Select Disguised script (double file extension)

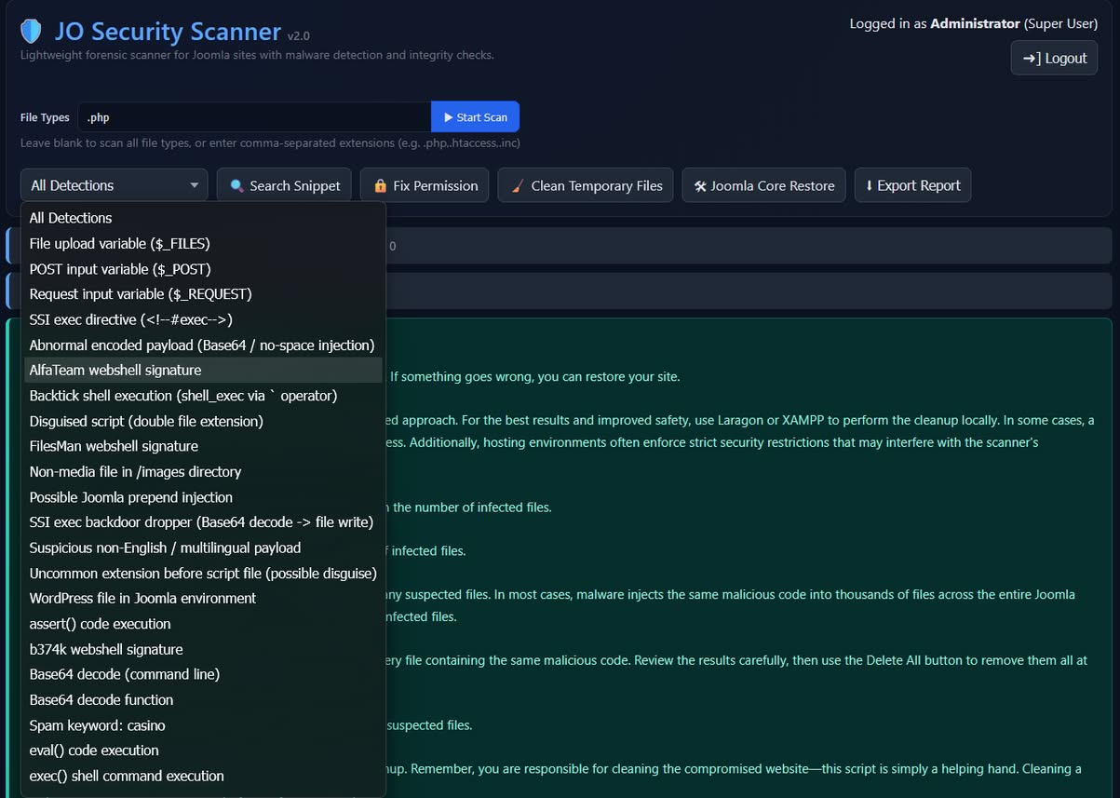click(204, 421)
